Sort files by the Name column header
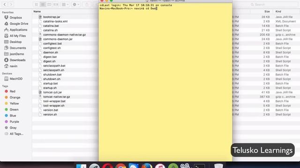300x168 pixels. 37,11
